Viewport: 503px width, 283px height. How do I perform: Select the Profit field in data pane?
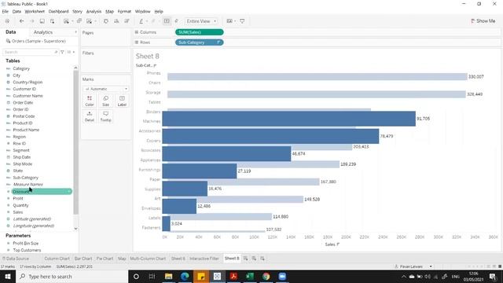pos(18,198)
